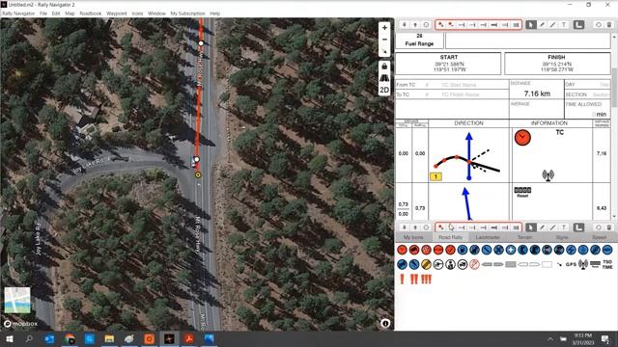Select the yellow waypoint marker on Mt Rose Hwy

point(198,174)
